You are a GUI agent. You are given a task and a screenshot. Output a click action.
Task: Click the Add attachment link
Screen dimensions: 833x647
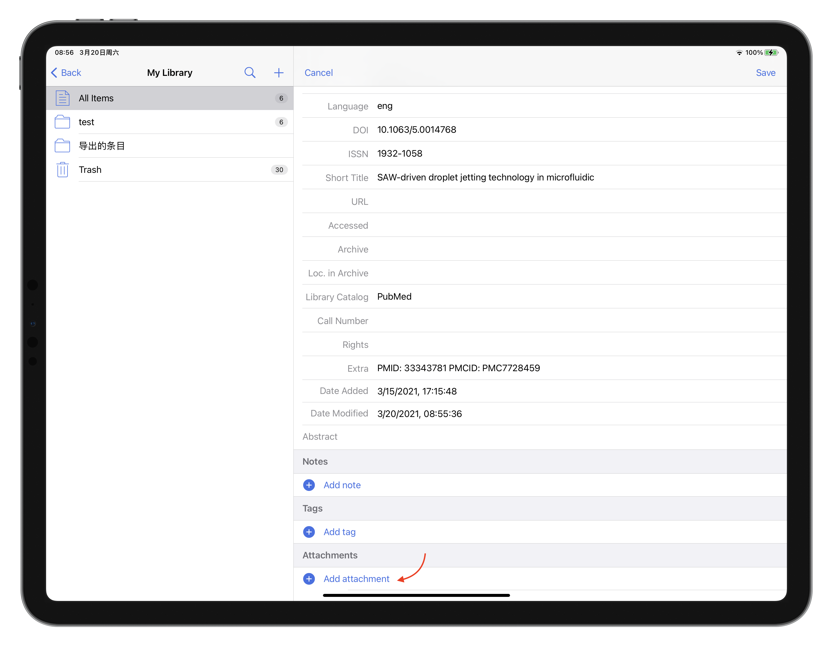(356, 579)
